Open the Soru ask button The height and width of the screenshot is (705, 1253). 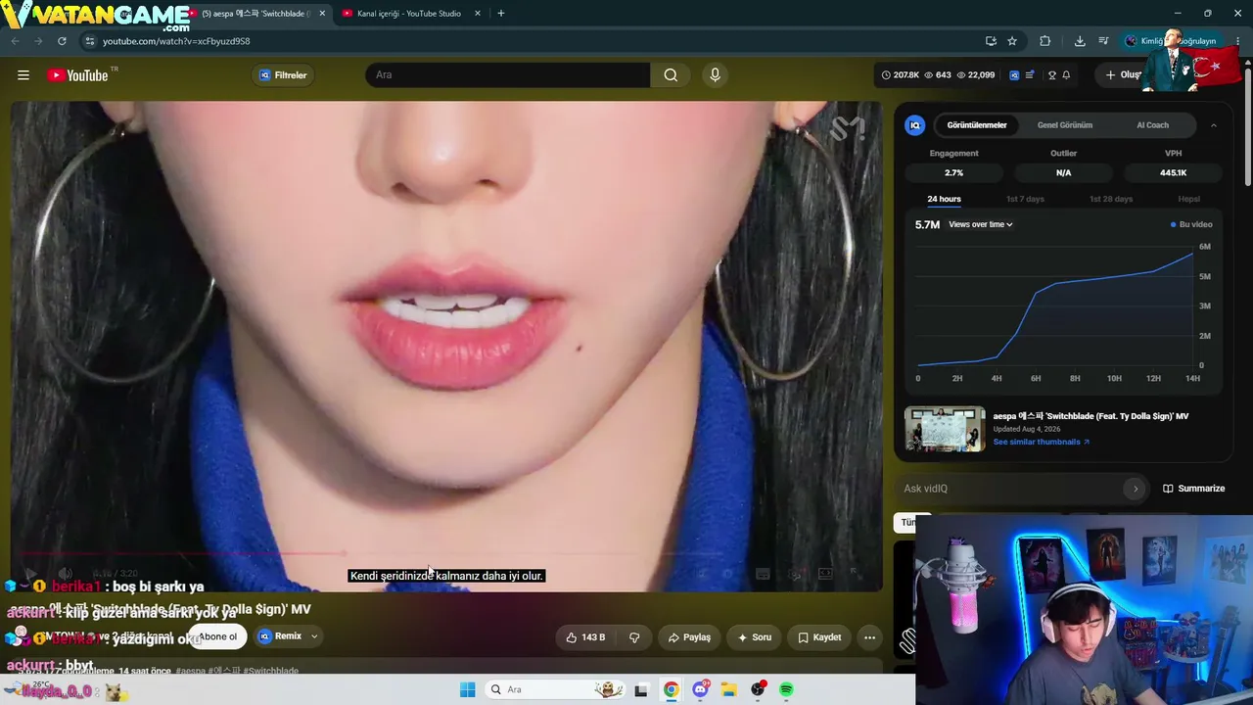[755, 637]
